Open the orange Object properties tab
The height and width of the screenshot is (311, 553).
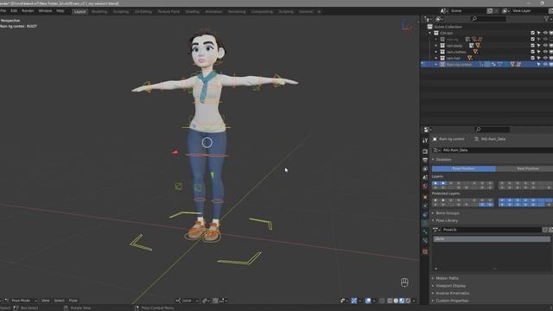tap(425, 197)
